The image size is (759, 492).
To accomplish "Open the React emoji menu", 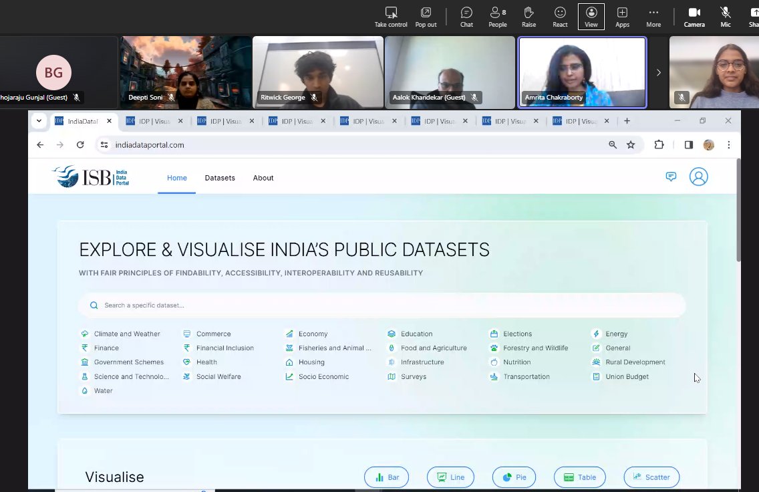I will point(560,17).
